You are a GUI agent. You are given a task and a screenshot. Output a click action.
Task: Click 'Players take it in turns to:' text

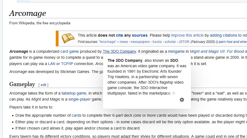click(x=31, y=107)
